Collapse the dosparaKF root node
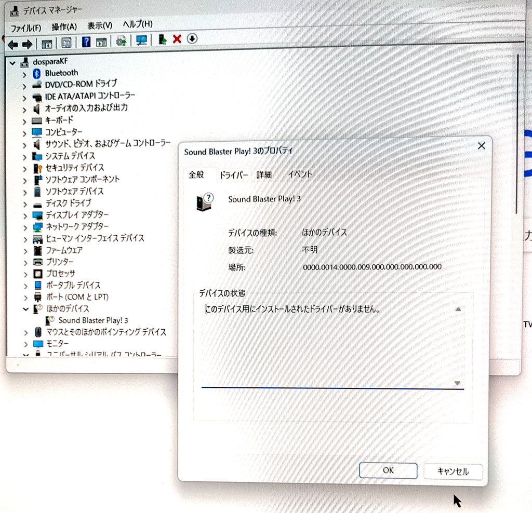 point(12,63)
